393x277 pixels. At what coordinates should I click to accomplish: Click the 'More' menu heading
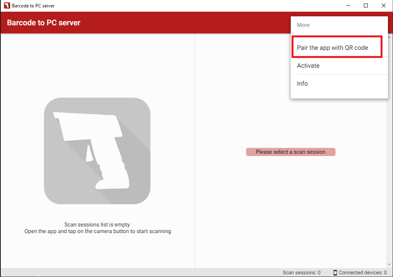click(303, 25)
